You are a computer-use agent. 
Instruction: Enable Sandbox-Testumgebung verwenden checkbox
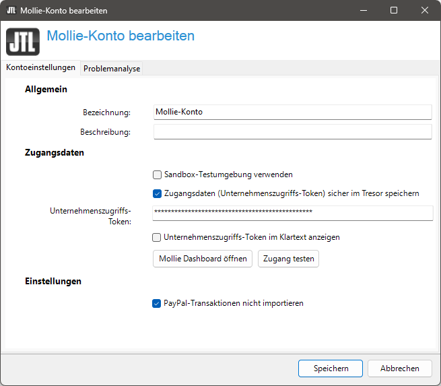(x=157, y=174)
